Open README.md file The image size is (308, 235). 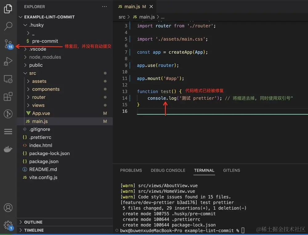click(x=65, y=169)
